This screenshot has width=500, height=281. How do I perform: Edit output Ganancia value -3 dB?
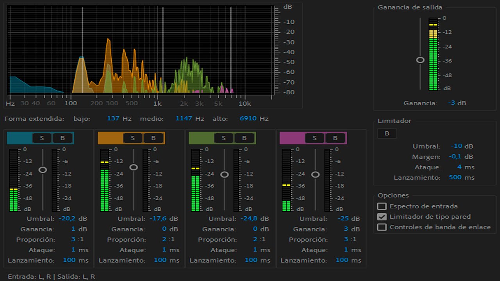pos(452,103)
